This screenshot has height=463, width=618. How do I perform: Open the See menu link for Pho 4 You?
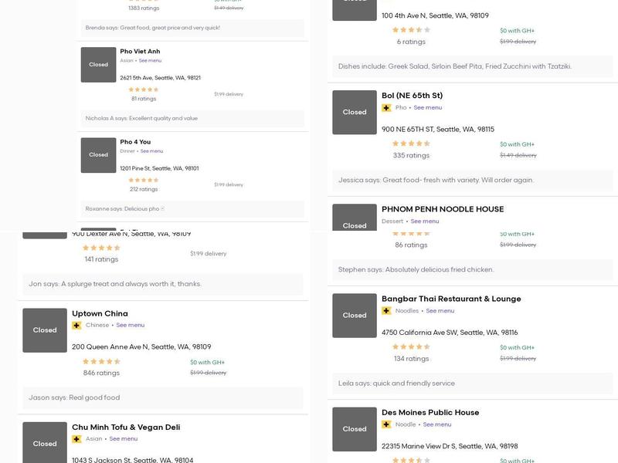151,151
